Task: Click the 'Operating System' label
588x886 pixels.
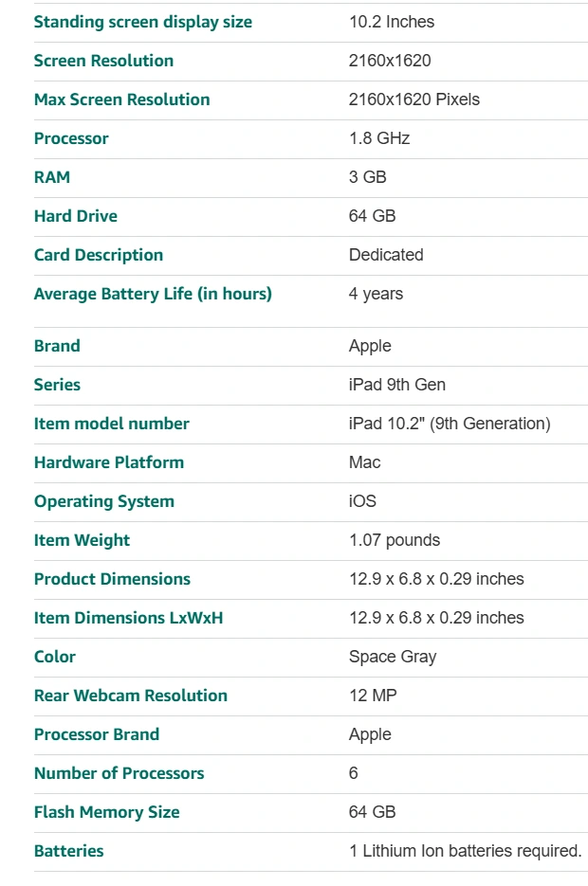Action: click(104, 502)
